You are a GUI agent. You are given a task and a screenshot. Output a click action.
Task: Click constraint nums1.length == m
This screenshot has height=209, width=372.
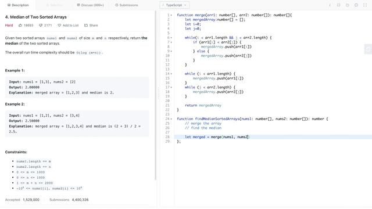(x=34, y=161)
